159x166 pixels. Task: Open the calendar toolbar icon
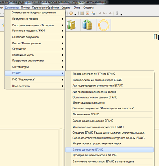(x=88, y=13)
